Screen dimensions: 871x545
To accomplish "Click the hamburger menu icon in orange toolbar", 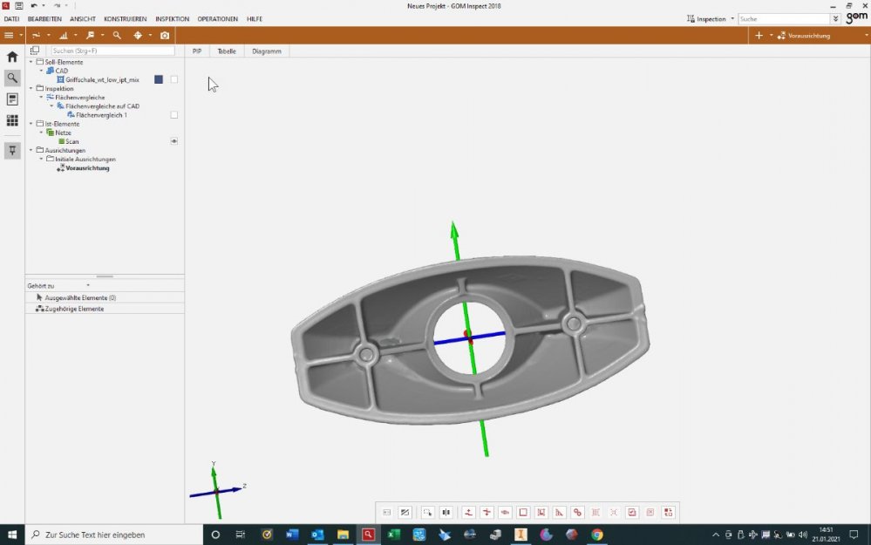I will click(x=9, y=36).
